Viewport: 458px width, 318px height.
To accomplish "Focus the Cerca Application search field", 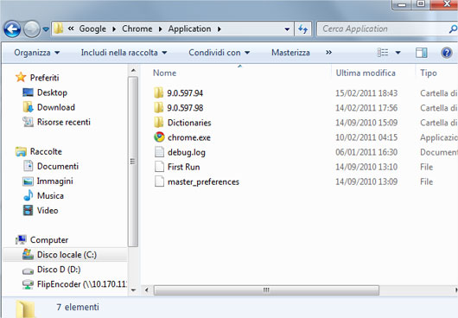I will click(383, 29).
